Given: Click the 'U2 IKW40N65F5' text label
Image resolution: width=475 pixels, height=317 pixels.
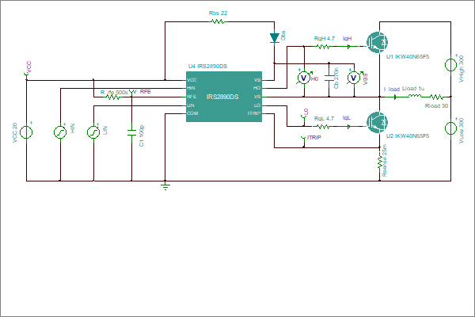Looking at the screenshot, I should [408, 136].
